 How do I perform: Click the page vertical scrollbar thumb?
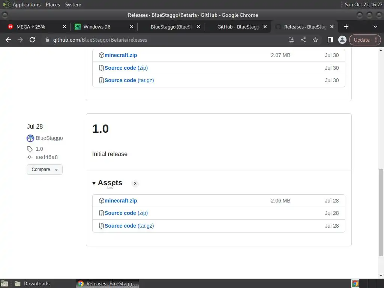point(381,213)
